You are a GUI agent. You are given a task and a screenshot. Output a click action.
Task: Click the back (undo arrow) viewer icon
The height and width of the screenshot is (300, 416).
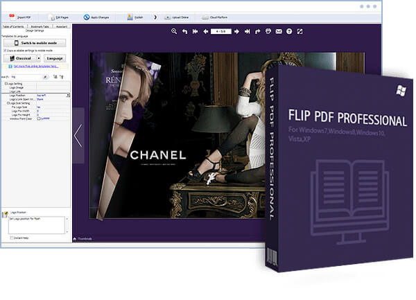click(x=185, y=32)
